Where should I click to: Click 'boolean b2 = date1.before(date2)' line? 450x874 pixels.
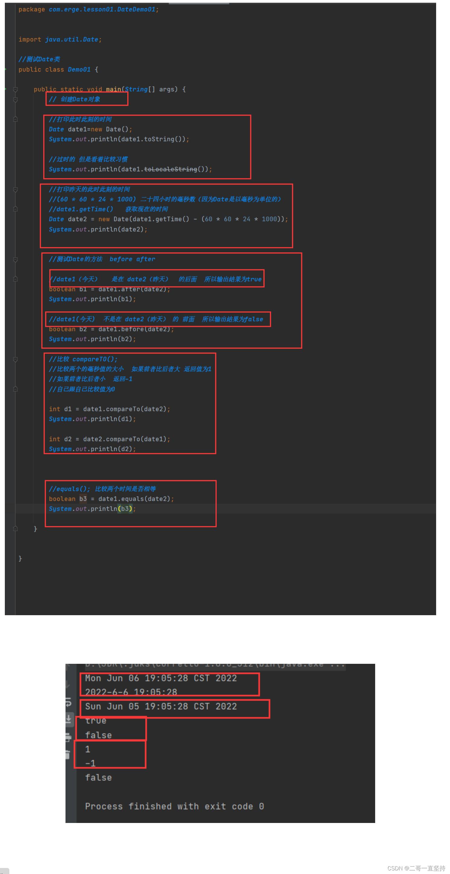(x=111, y=329)
